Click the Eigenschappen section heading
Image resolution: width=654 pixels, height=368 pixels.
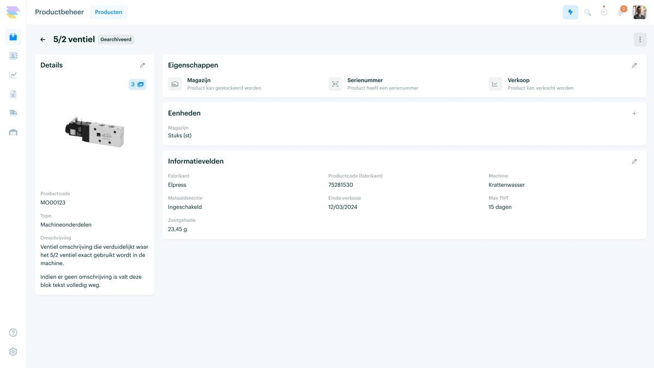coord(193,65)
